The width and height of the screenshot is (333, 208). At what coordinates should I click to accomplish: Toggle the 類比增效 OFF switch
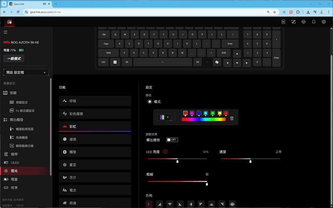point(172,140)
